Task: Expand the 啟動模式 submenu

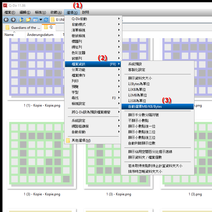Action: (93, 25)
